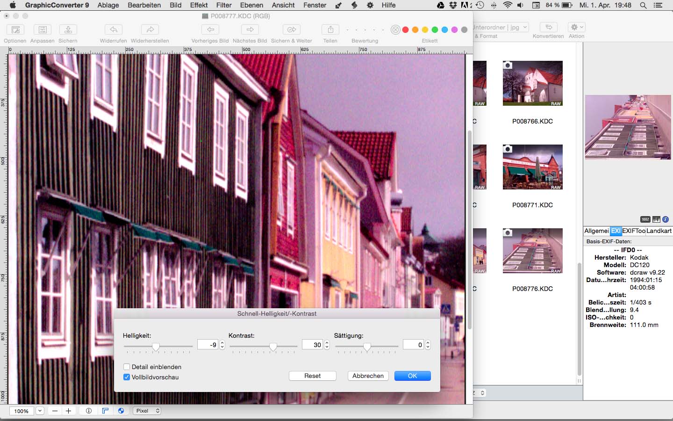Viewport: 673px width, 421px height.
Task: Open the Apple menu
Action: point(13,5)
